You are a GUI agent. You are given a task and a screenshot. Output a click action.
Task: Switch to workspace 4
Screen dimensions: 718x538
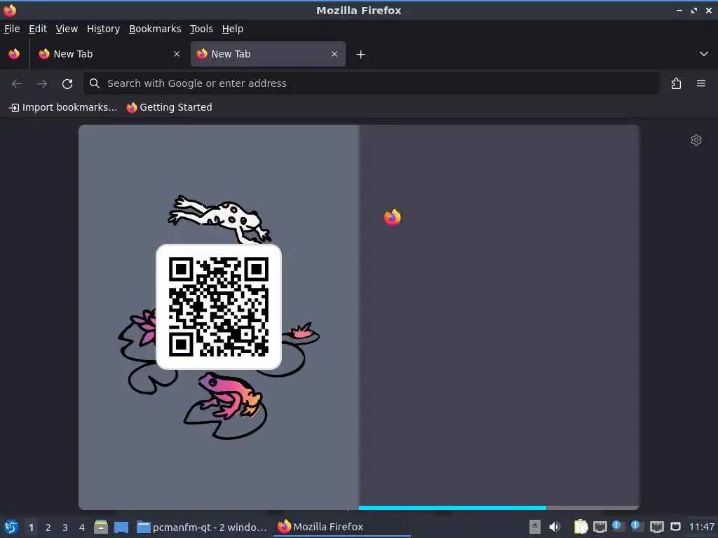tap(82, 527)
